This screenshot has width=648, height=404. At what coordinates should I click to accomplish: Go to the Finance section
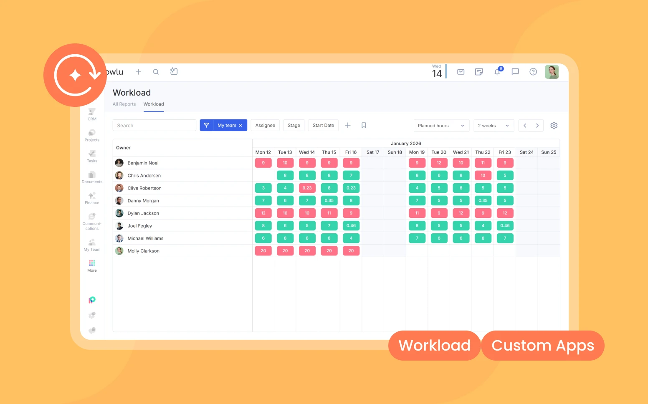click(91, 197)
